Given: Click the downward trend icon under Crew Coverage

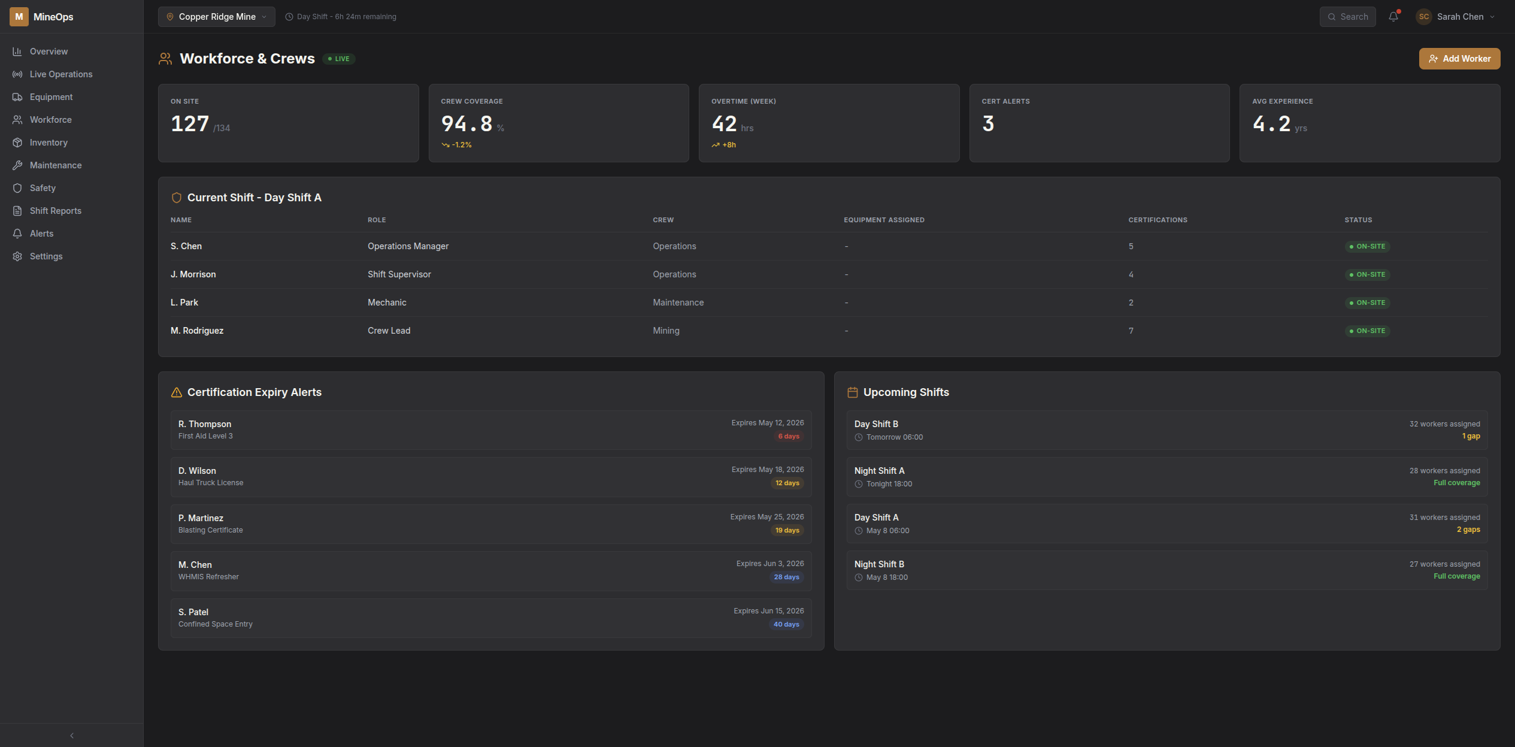Looking at the screenshot, I should tap(446, 145).
